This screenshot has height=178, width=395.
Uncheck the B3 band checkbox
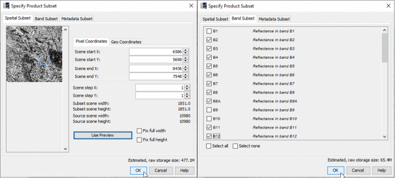pos(209,49)
